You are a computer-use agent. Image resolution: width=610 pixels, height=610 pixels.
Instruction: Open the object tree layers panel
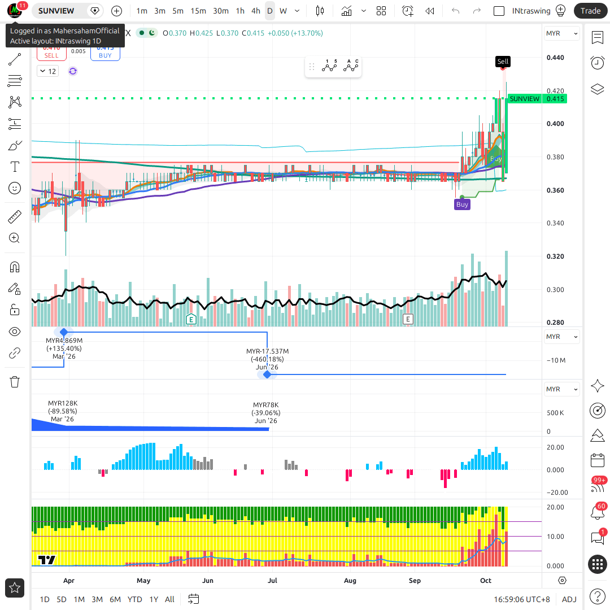(597, 89)
